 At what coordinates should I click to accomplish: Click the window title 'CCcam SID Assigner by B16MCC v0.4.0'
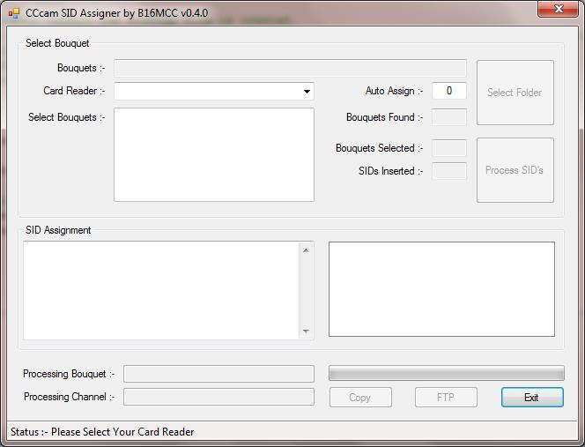click(117, 13)
